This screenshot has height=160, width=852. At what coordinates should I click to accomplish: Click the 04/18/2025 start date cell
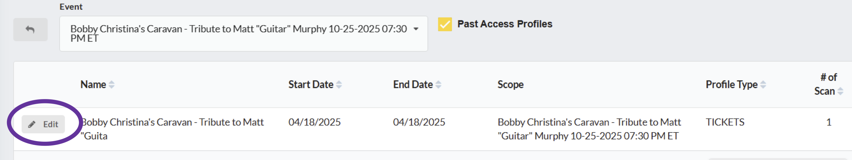314,122
